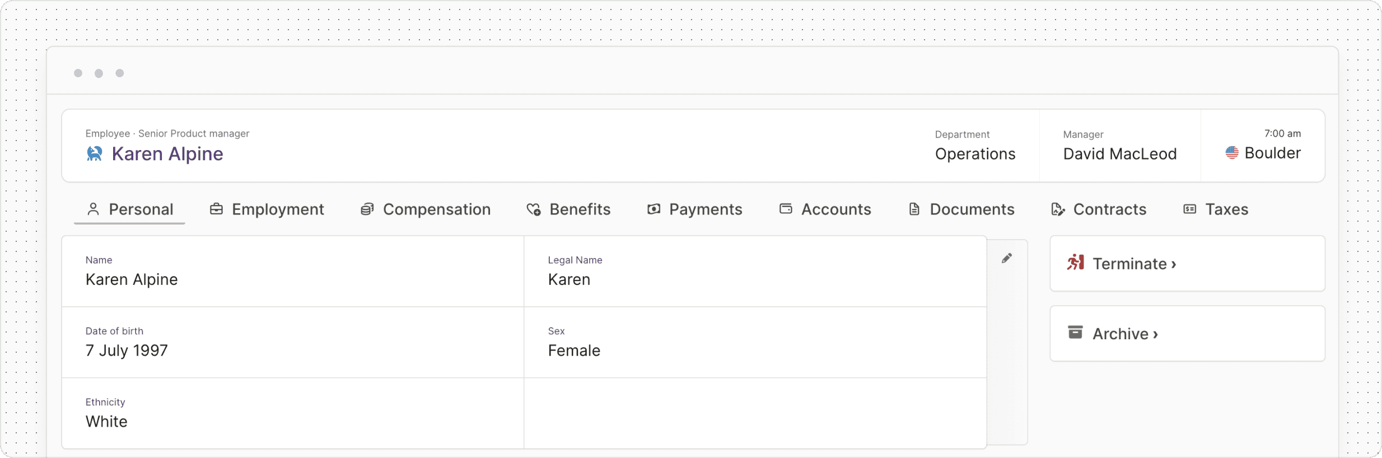Screen dimensions: 1382x458
Task: Click the avatar icon beside Karen Alpine
Action: (x=95, y=153)
